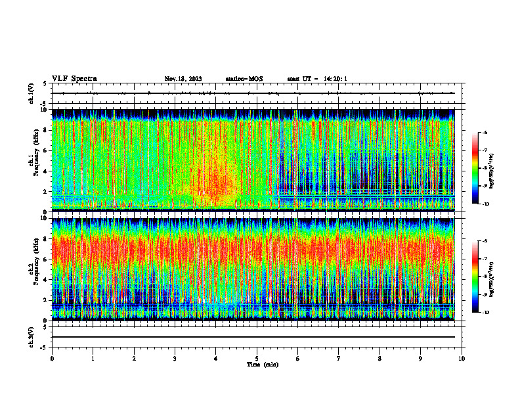Click the ch.2 frequency axis "8" tick label
This screenshot has width=520, height=402.
[x=46, y=239]
